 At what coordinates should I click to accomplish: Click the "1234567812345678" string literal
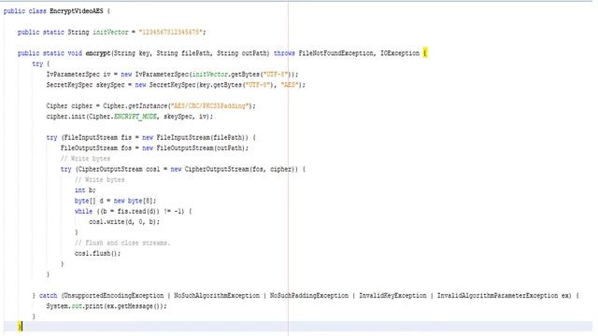click(170, 32)
